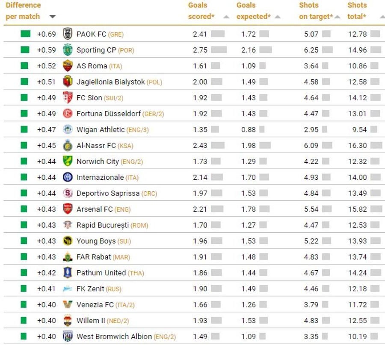Open the FC Sion team name
385x345 pixels.
point(89,98)
